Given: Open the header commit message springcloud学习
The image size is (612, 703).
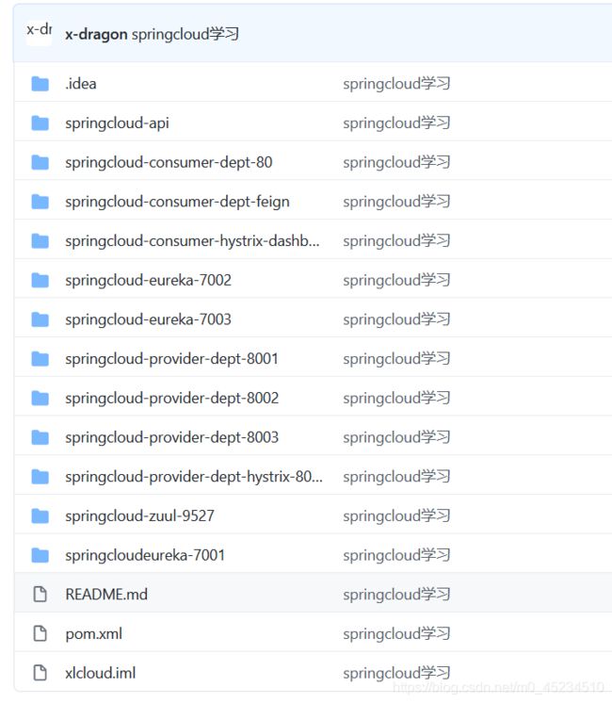Looking at the screenshot, I should click(185, 34).
